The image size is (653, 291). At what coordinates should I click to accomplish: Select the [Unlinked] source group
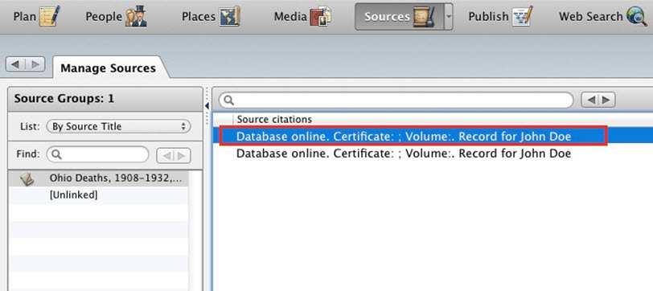click(x=99, y=195)
